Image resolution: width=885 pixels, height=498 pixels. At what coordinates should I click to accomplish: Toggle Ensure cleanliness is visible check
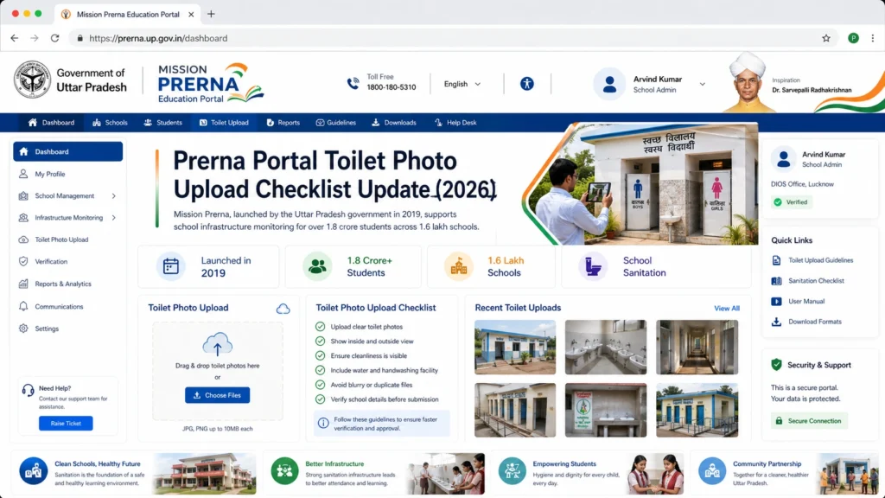tap(320, 355)
